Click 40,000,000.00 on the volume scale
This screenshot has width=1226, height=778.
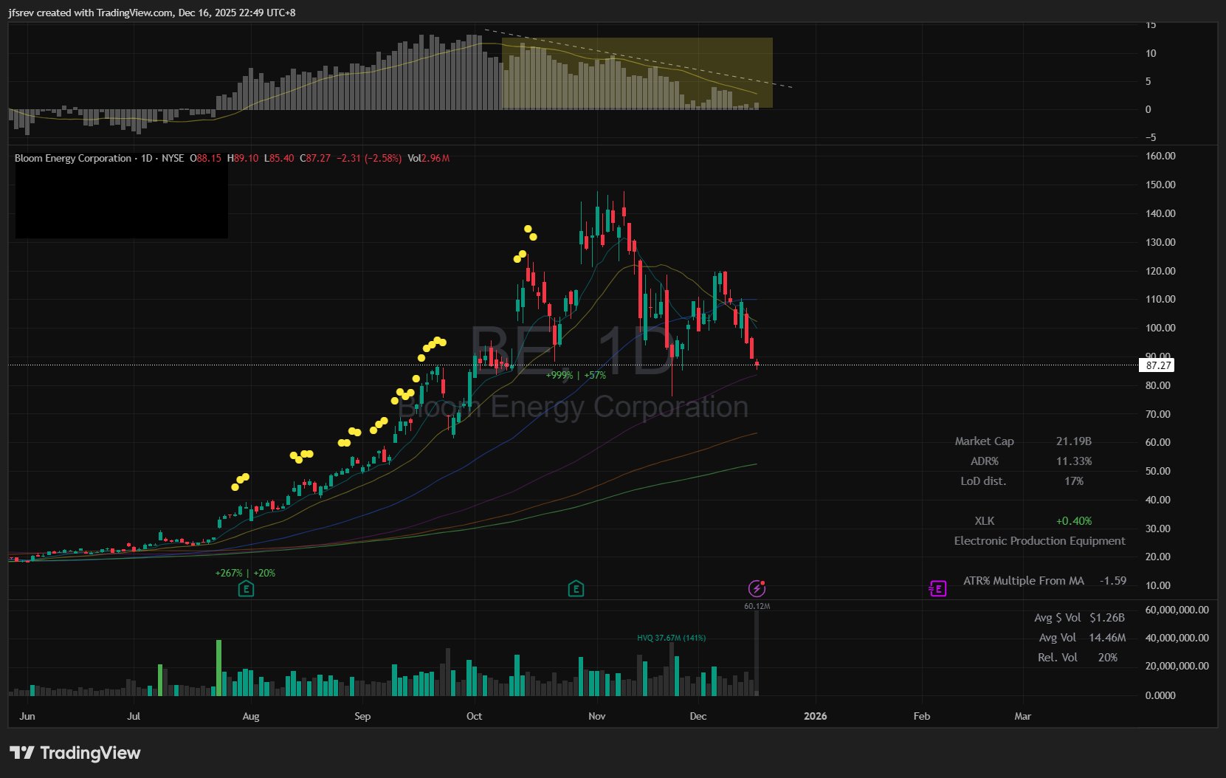(1177, 638)
